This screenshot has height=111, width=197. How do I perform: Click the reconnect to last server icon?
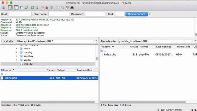coord(52,7)
